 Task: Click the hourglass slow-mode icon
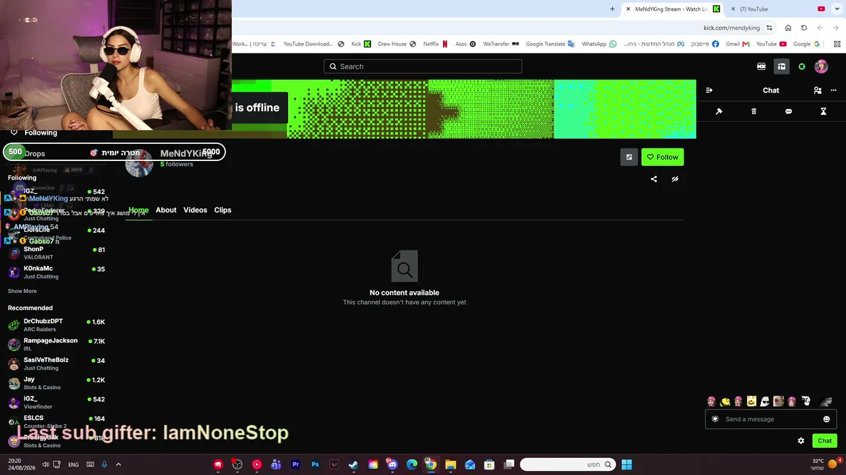click(x=824, y=111)
